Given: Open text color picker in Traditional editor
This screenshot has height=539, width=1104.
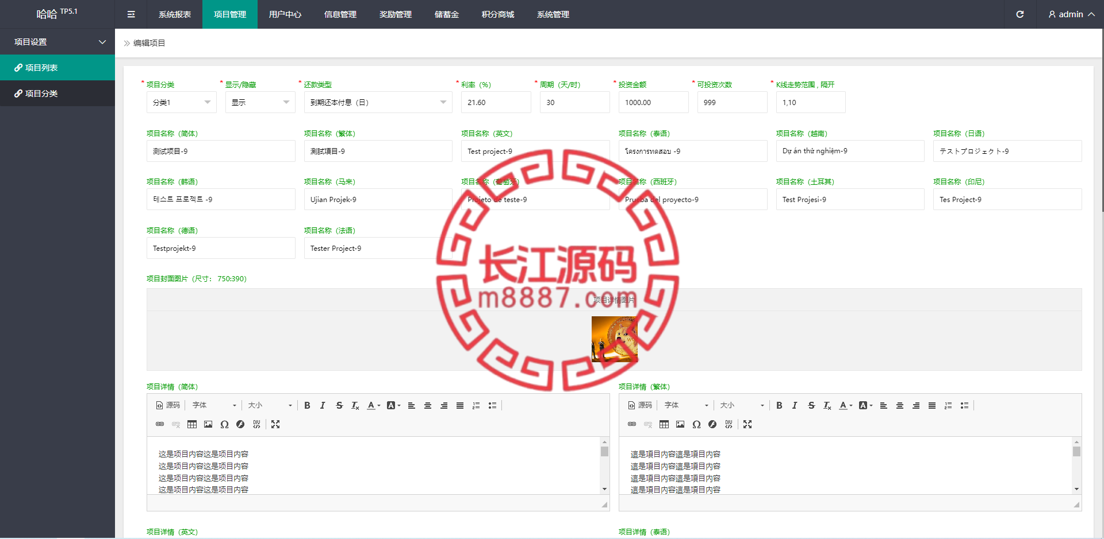Looking at the screenshot, I should 846,405.
